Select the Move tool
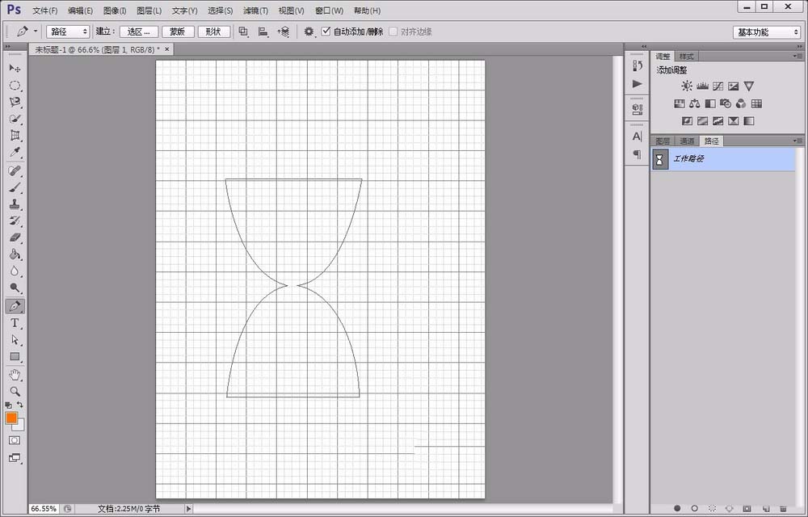The image size is (808, 517). (15, 68)
